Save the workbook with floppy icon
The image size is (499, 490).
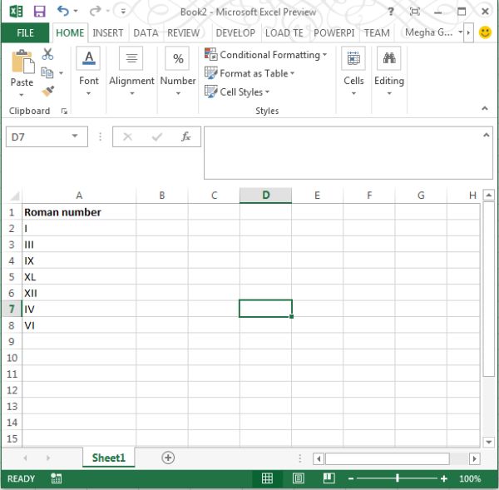pos(39,12)
